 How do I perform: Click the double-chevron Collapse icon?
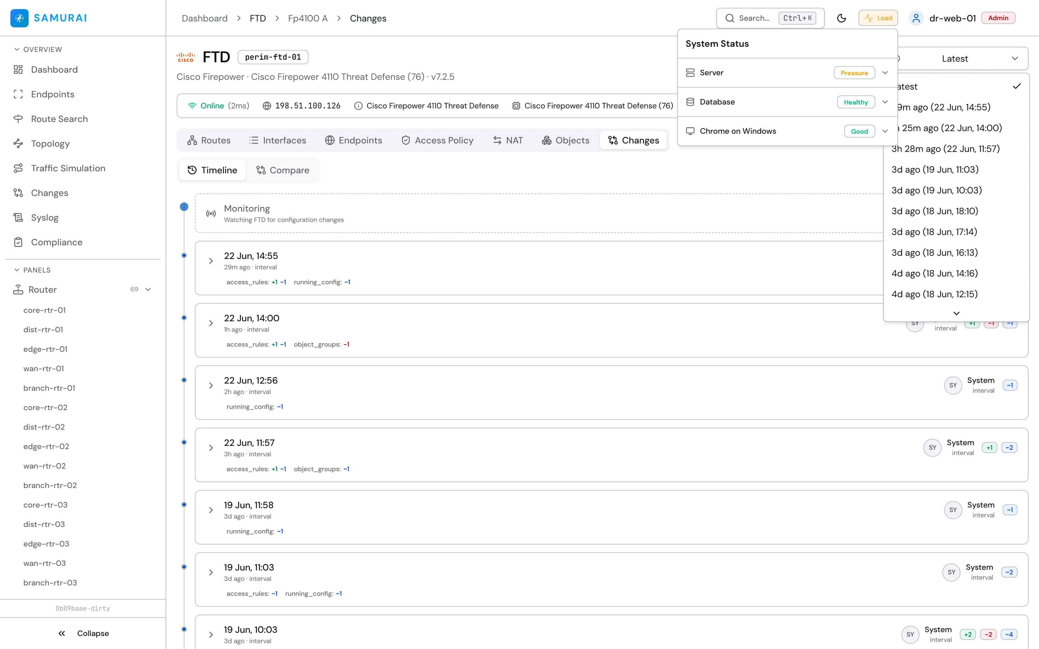tap(62, 633)
